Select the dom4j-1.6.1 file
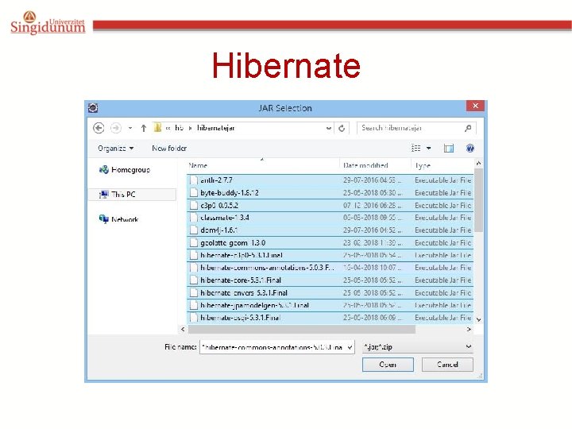The height and width of the screenshot is (429, 572). click(x=330, y=230)
